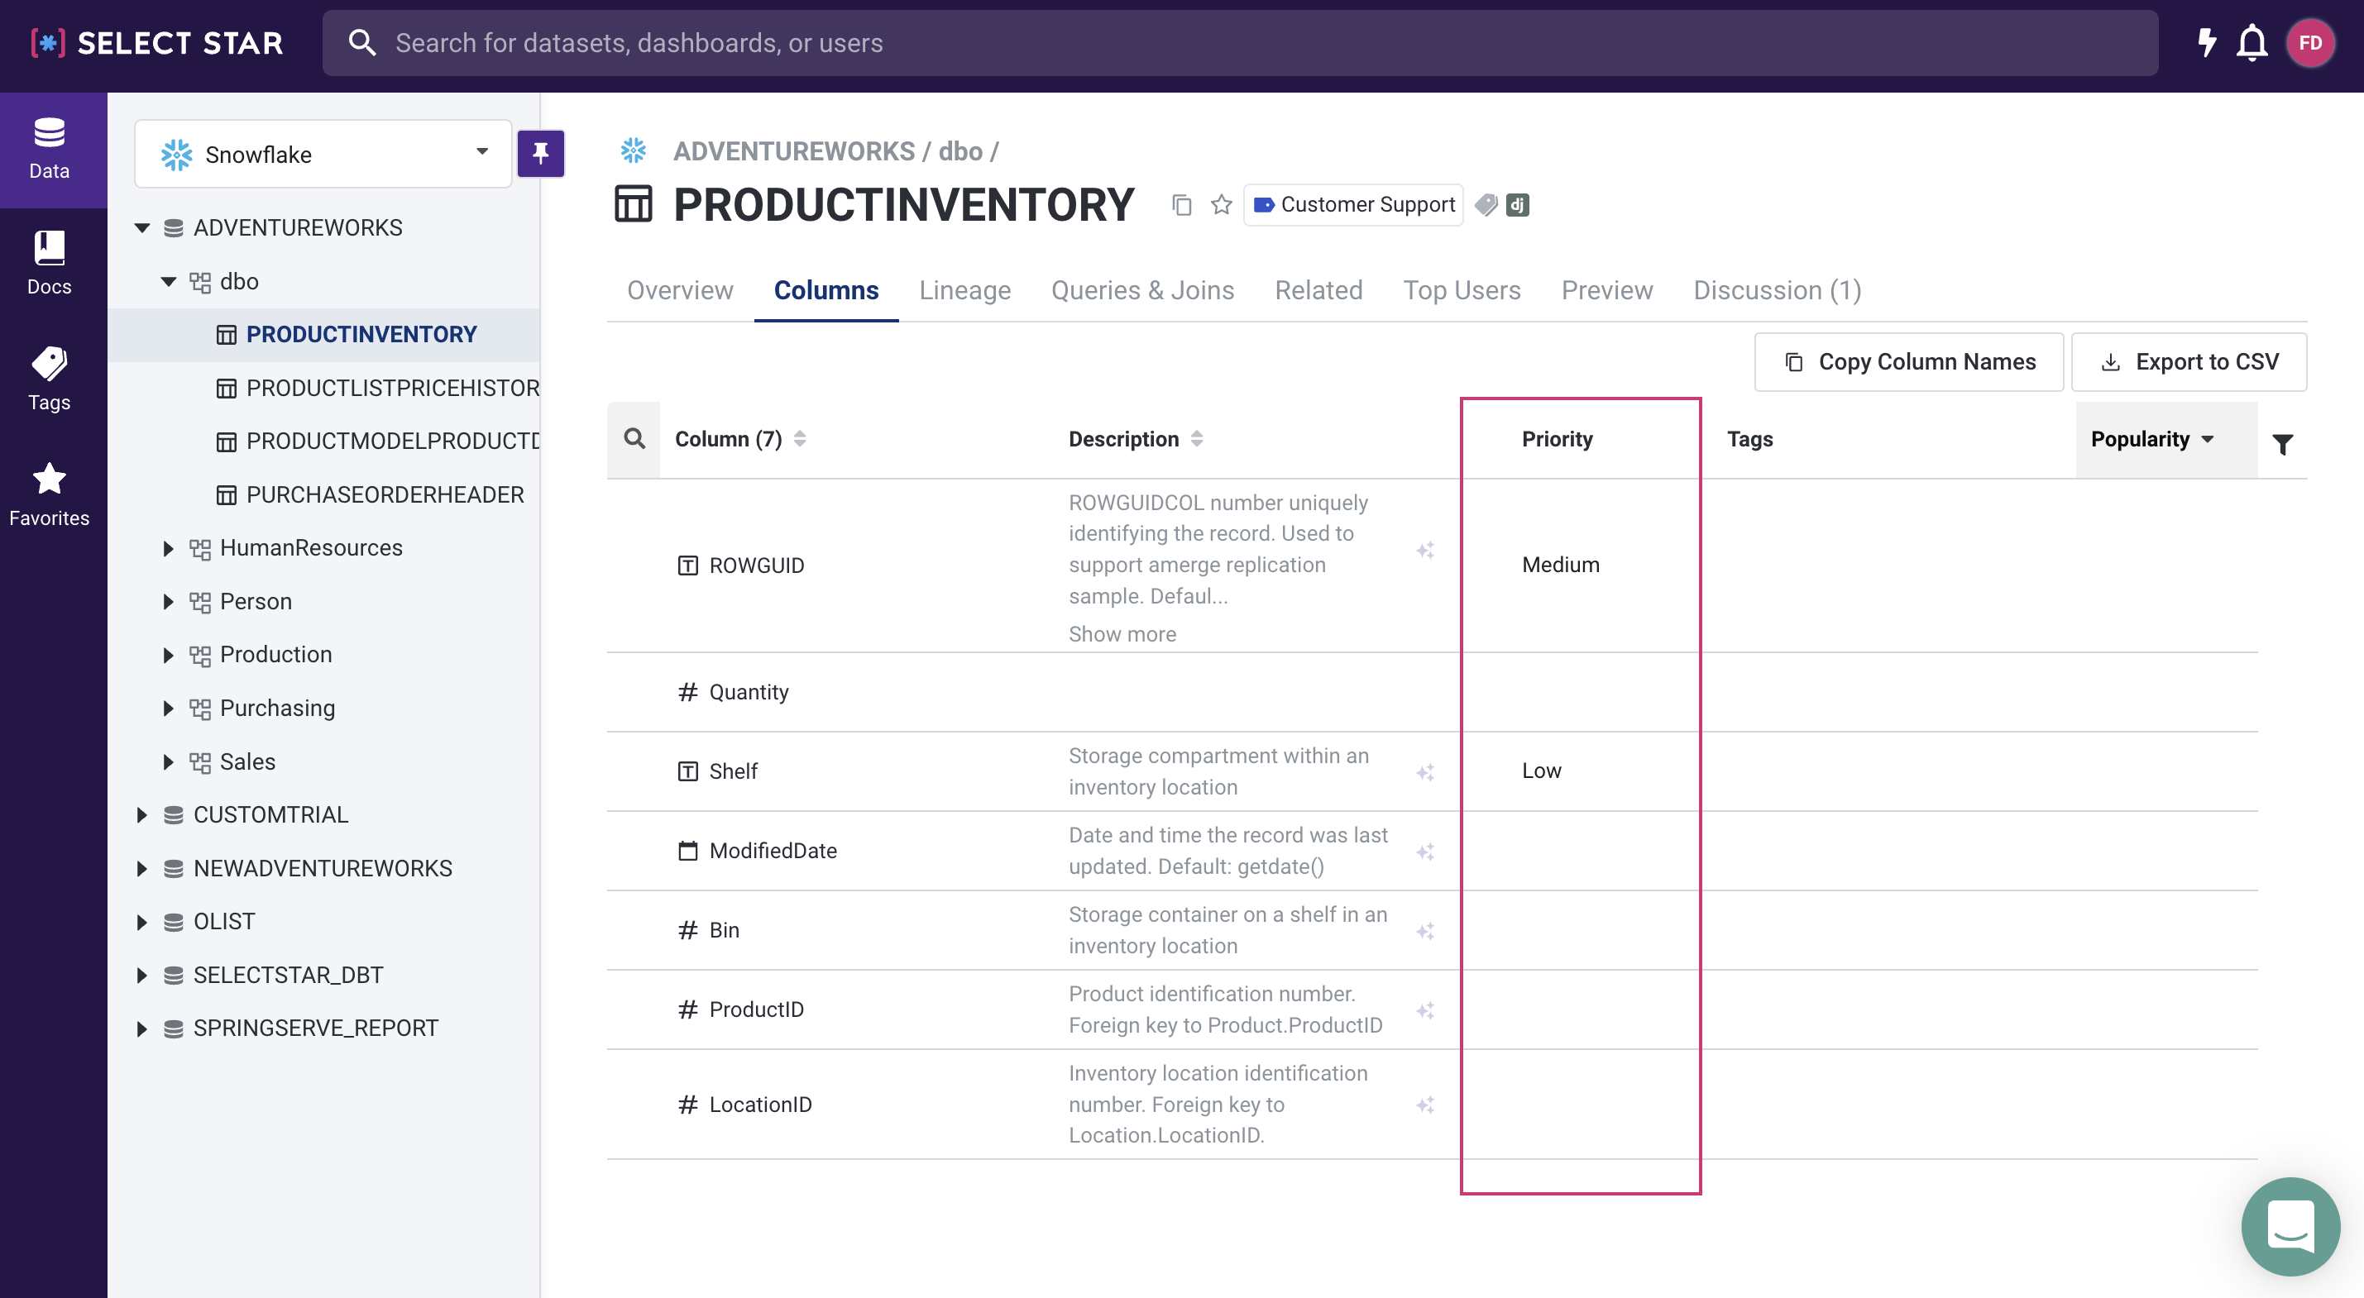2364x1298 pixels.
Task: Open the Related tab
Action: pyautogui.click(x=1318, y=290)
